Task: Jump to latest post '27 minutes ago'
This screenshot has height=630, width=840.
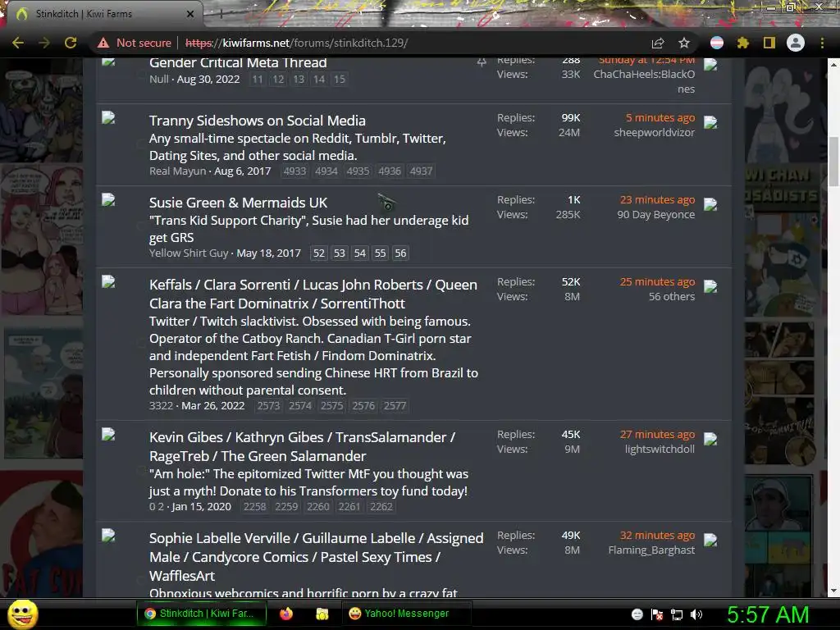Action: (657, 434)
